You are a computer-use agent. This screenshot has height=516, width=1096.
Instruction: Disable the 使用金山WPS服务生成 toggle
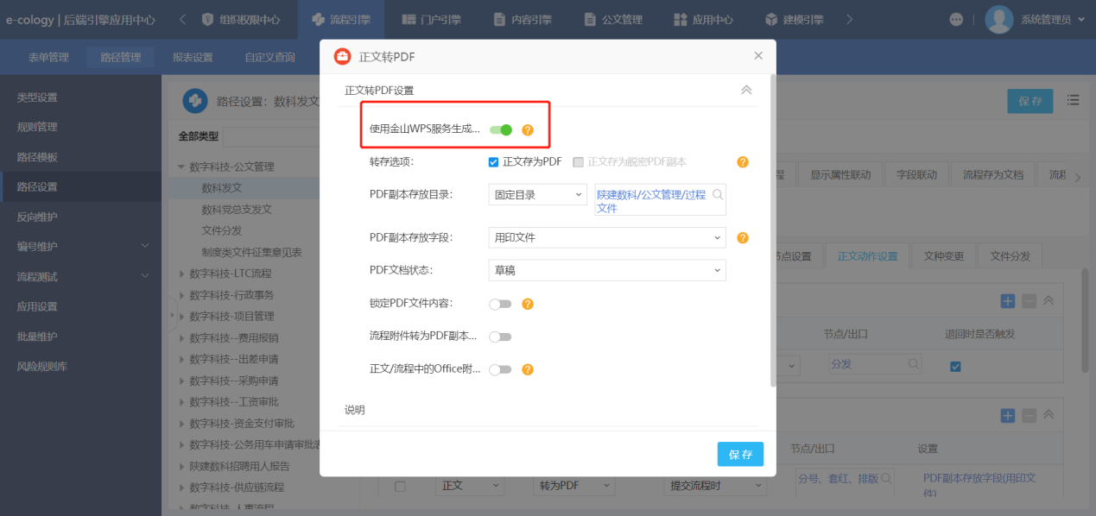(501, 130)
